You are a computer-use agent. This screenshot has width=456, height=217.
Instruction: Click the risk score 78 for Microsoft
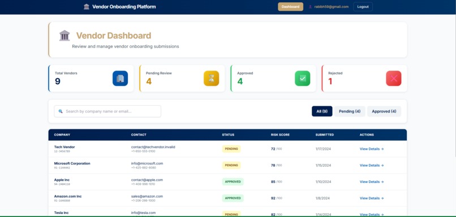(x=273, y=165)
